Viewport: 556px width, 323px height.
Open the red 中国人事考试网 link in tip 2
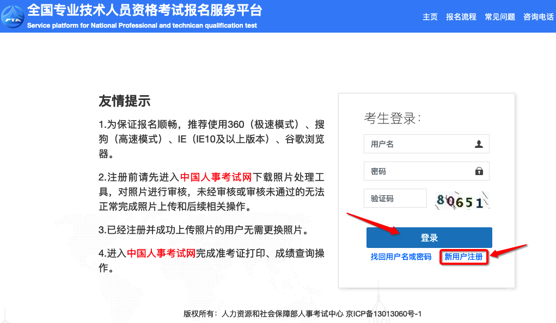pos(216,177)
